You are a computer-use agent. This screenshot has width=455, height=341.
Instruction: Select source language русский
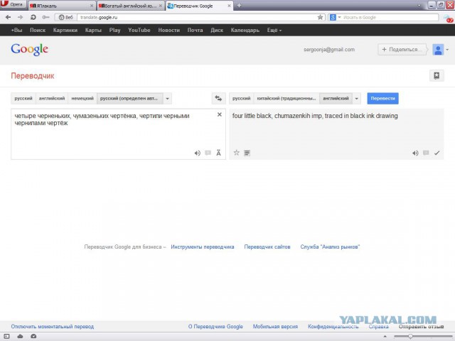[23, 99]
